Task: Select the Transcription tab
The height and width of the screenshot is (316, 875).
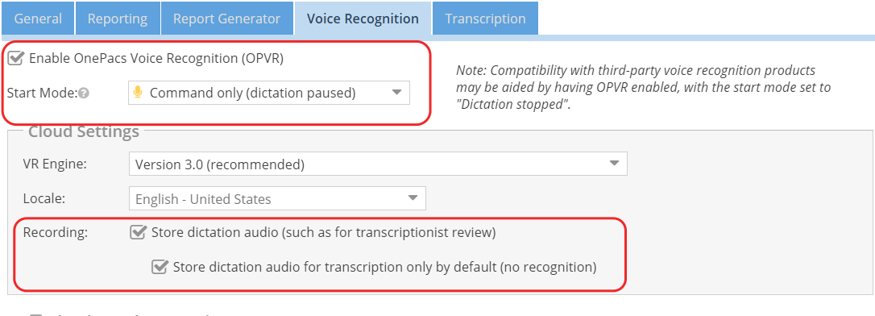Action: point(486,19)
